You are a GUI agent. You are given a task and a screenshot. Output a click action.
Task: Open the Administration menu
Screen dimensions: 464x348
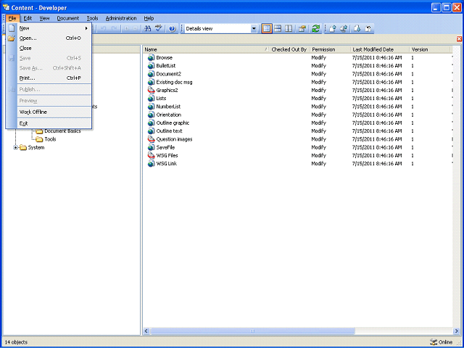coord(121,18)
